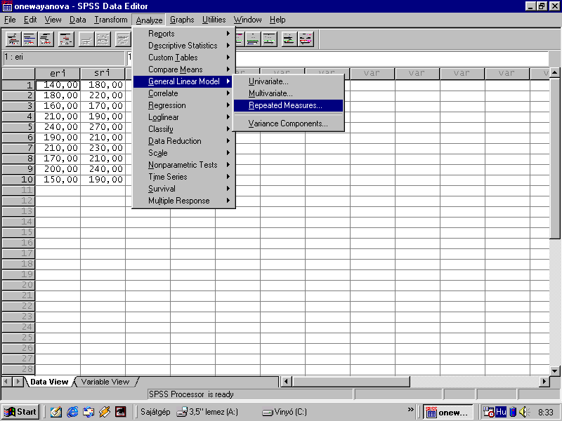Click the Weight Cases toolbar icon
The height and width of the screenshot is (421, 562).
pyautogui.click(x=254, y=39)
